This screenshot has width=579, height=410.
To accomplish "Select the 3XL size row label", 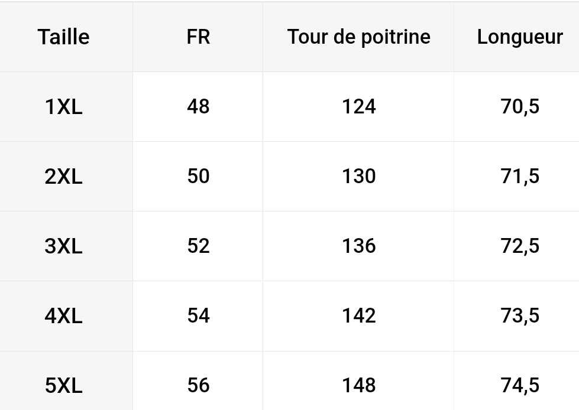I will pyautogui.click(x=63, y=246).
